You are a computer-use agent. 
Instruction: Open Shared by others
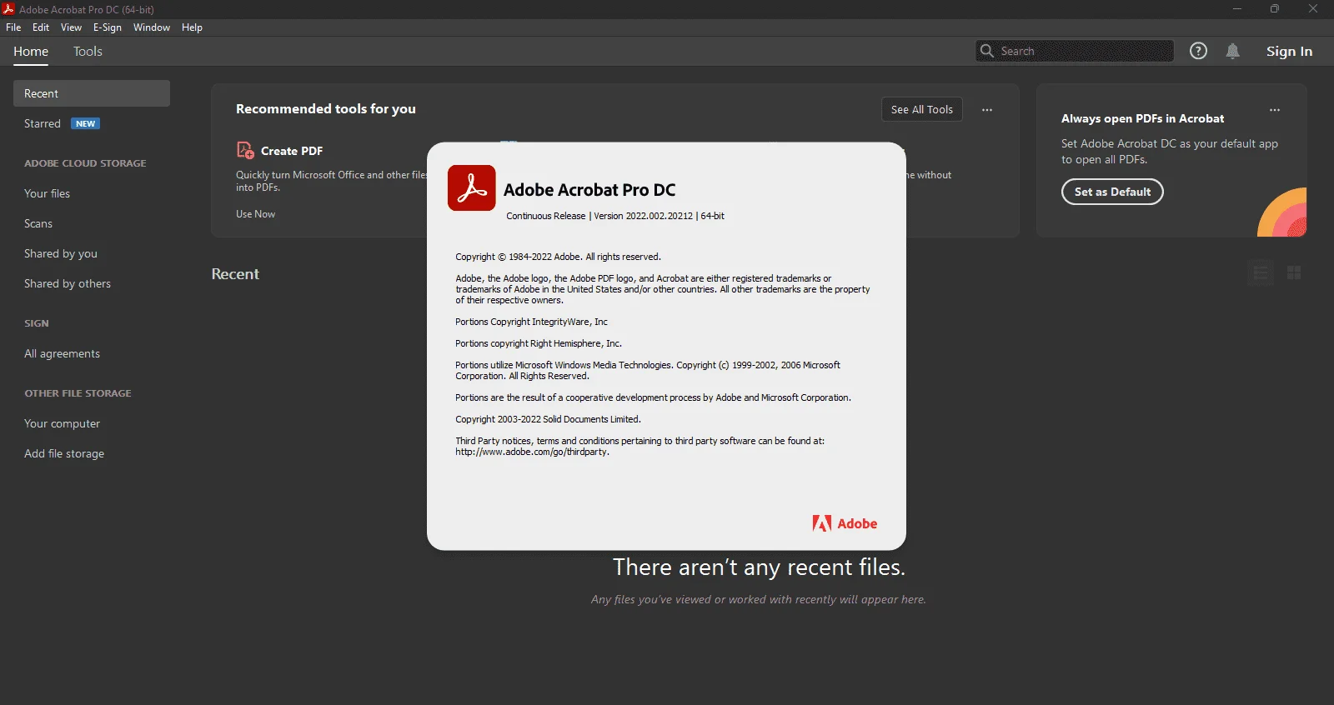[68, 283]
